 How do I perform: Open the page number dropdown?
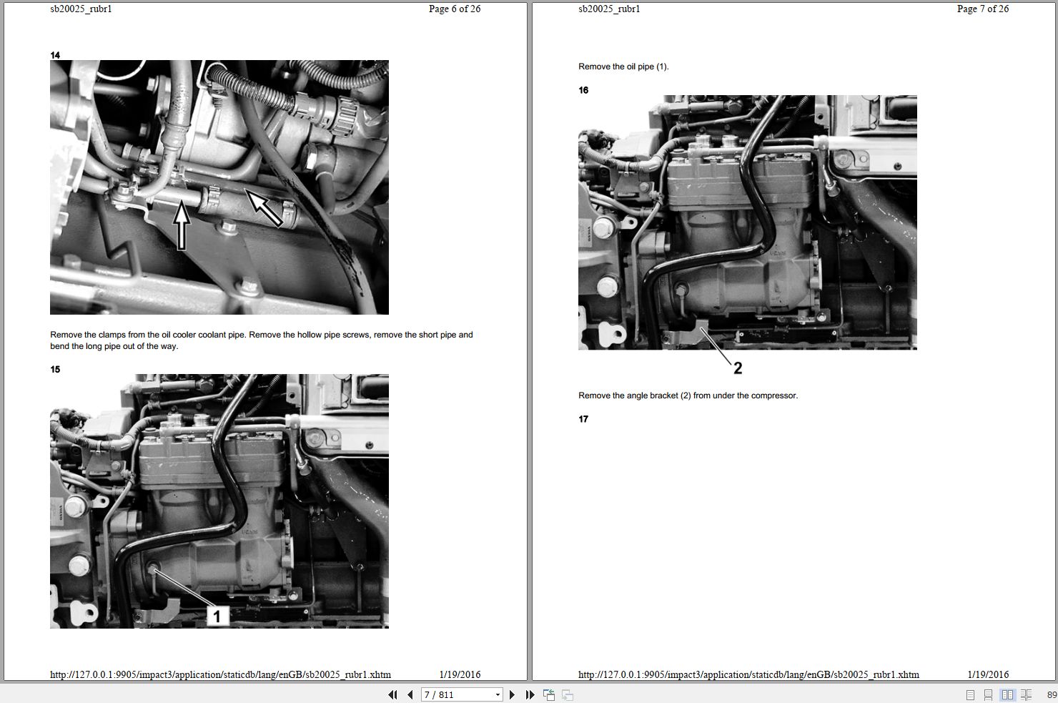pos(498,694)
